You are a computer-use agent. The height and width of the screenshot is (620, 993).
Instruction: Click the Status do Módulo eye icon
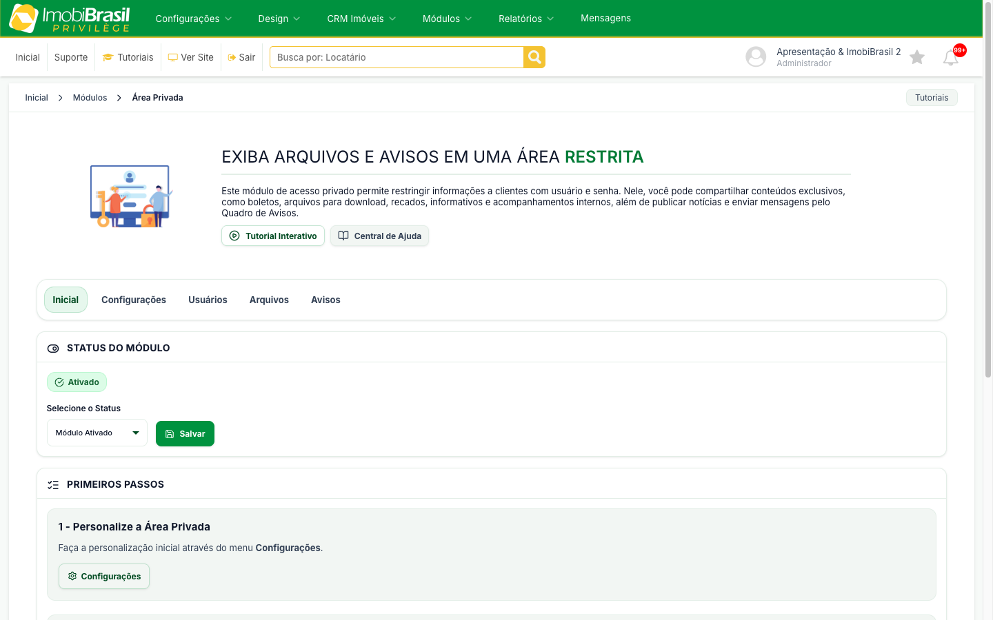[x=53, y=349]
